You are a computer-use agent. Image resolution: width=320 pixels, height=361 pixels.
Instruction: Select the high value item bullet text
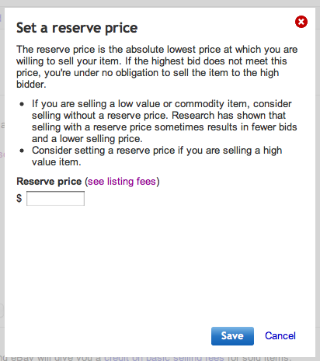pyautogui.click(x=157, y=156)
